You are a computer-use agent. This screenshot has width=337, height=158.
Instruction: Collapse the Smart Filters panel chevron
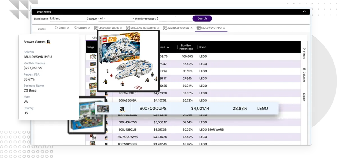304,11
